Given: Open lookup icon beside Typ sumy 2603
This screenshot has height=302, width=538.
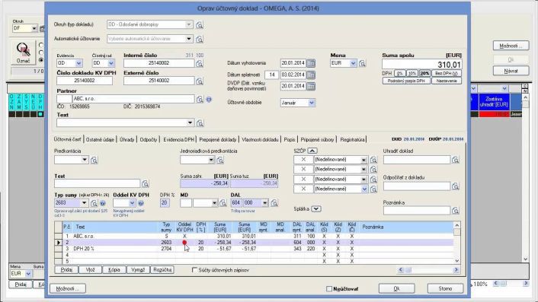Looking at the screenshot, I should 94,203.
